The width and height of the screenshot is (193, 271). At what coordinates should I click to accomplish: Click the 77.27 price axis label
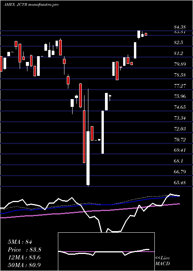click(180, 86)
